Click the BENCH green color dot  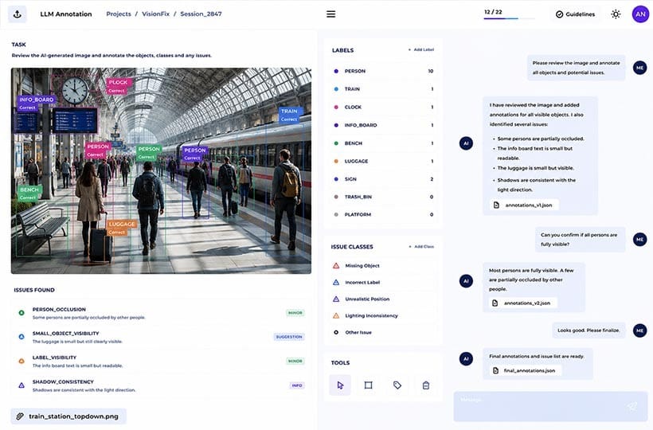click(x=336, y=143)
